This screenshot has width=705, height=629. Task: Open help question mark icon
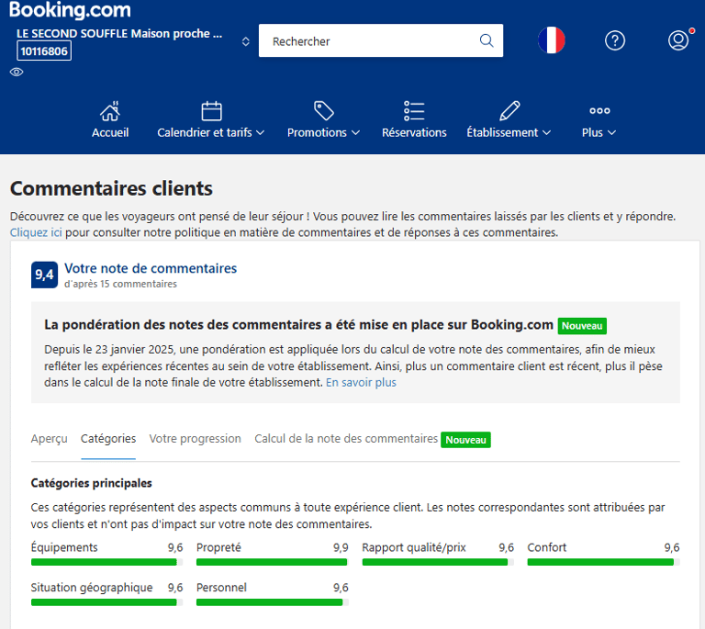pyautogui.click(x=615, y=40)
